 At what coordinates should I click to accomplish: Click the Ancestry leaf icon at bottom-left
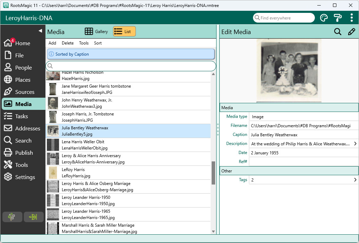coord(34,217)
